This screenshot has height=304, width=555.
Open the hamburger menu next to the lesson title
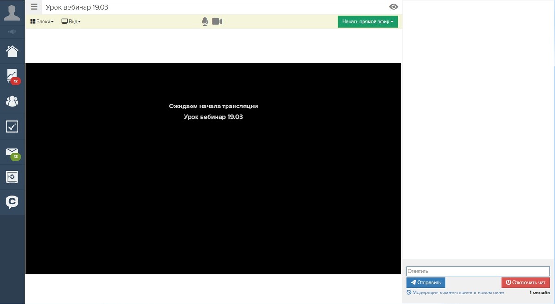tap(34, 7)
